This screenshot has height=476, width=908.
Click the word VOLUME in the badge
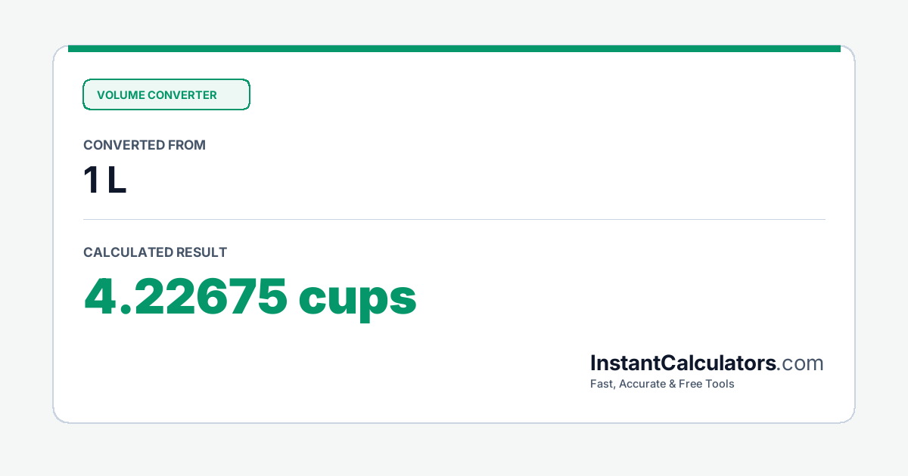(120, 95)
